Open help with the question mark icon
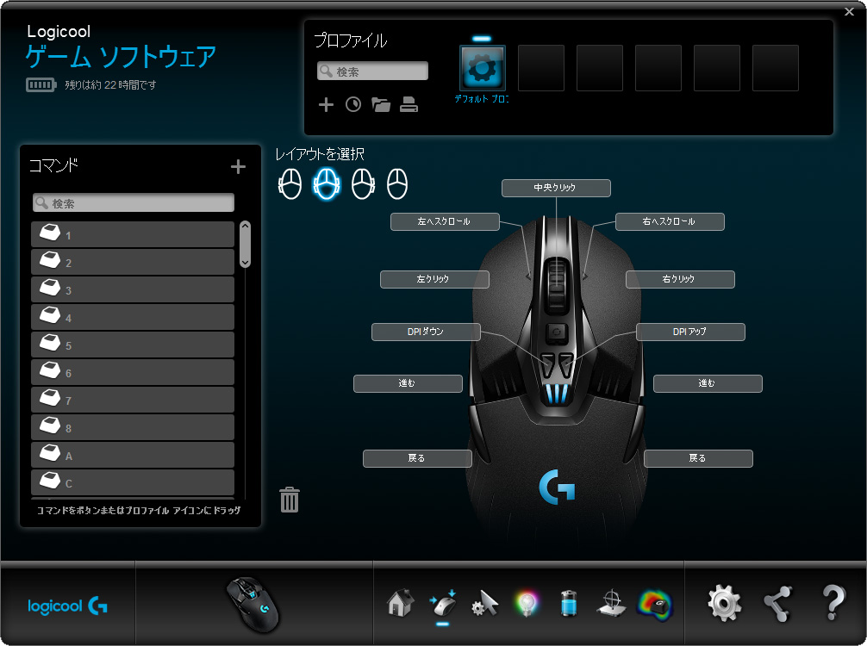The width and height of the screenshot is (867, 646). 833,603
